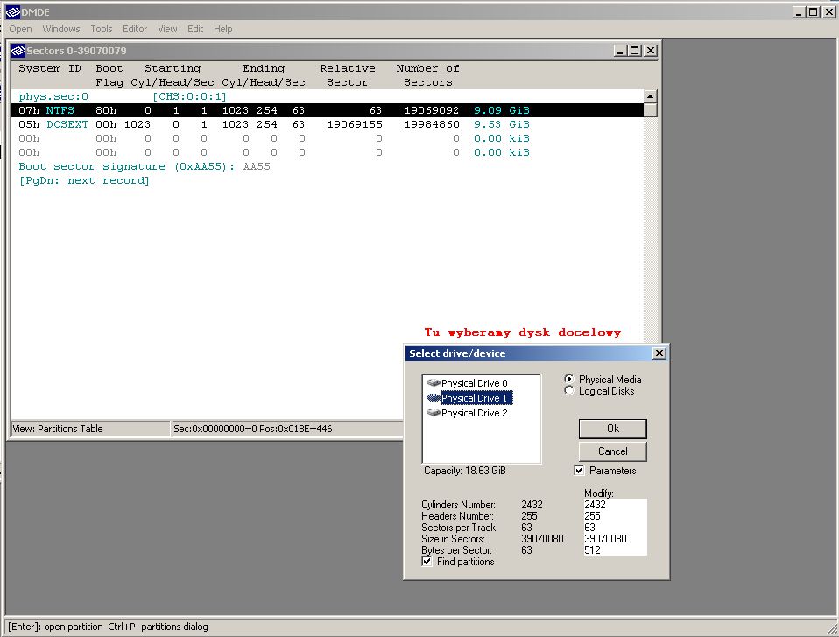Screen dimensions: 839x637
Task: Edit Sectors per Track modify field 63
Action: click(615, 528)
